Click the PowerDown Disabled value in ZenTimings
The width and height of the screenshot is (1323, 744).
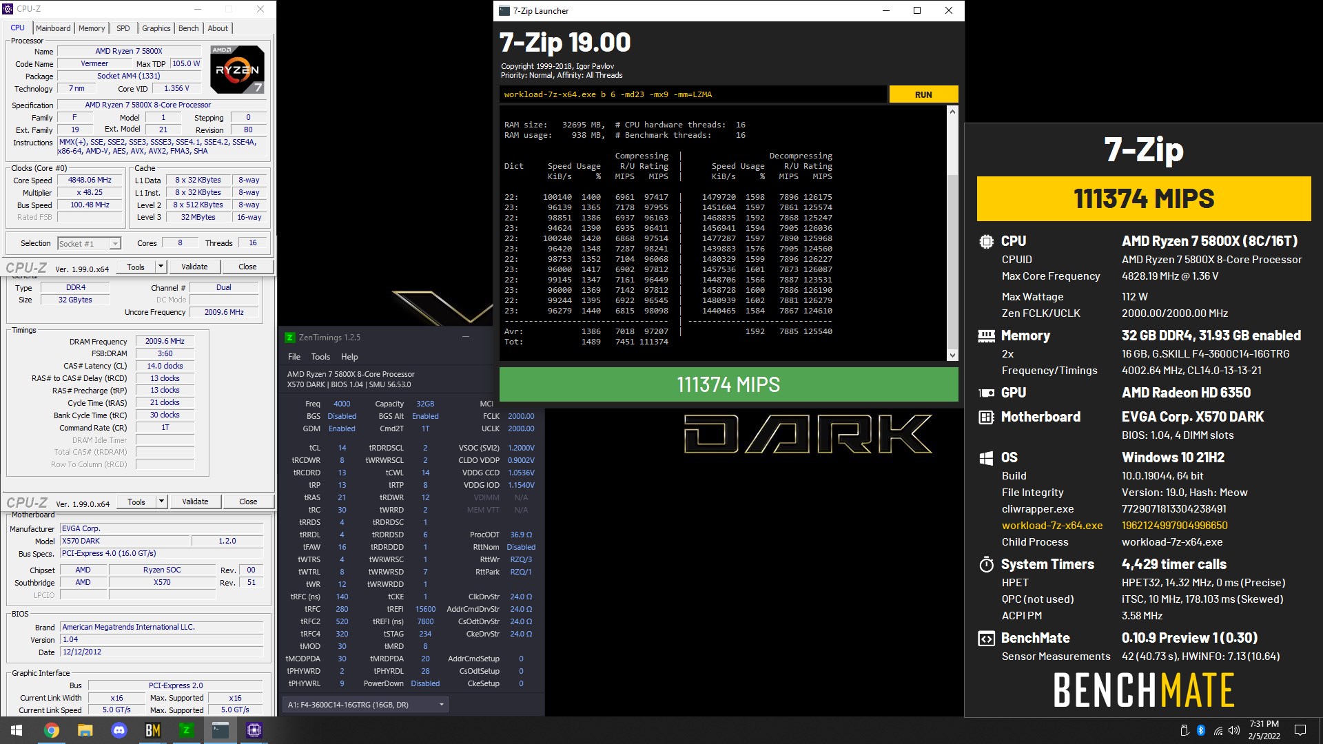425,683
